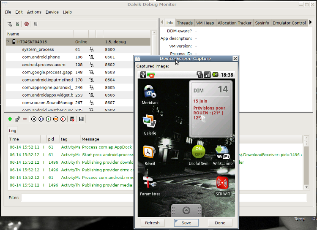The image size is (317, 230).
Task: Click the red stop process icon
Action: point(27,24)
